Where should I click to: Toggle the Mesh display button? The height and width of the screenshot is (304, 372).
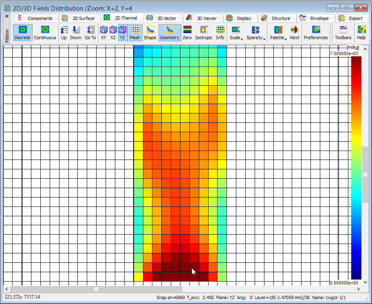point(135,33)
